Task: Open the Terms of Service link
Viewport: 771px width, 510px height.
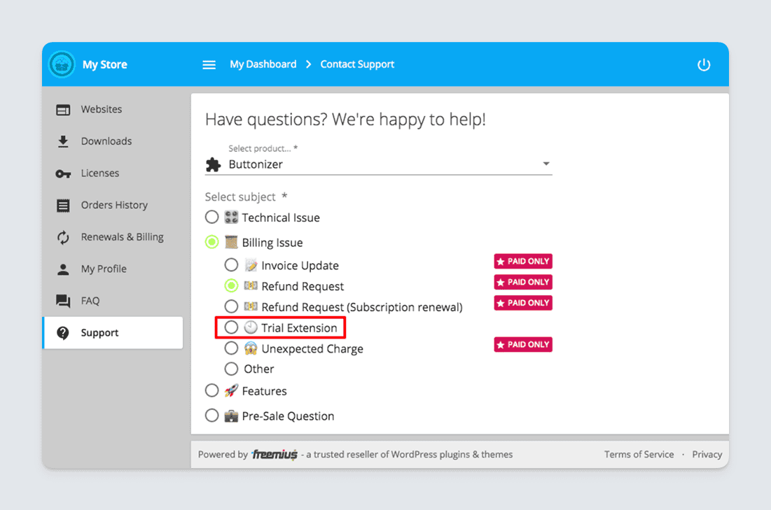Action: tap(639, 455)
